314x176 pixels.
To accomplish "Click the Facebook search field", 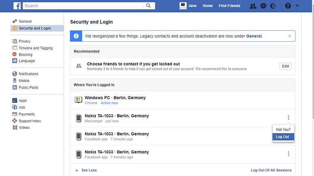I will click(x=83, y=6).
